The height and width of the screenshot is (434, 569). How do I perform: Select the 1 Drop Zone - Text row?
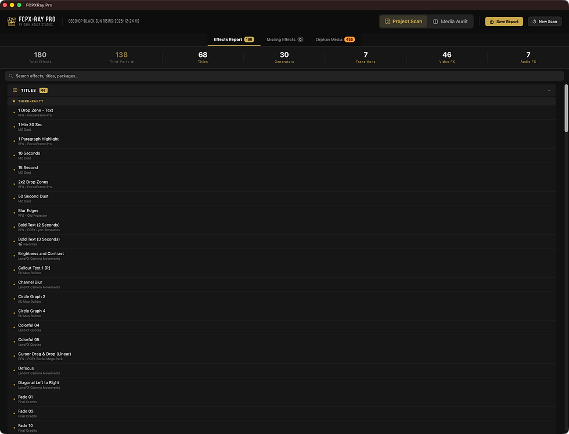click(x=282, y=113)
